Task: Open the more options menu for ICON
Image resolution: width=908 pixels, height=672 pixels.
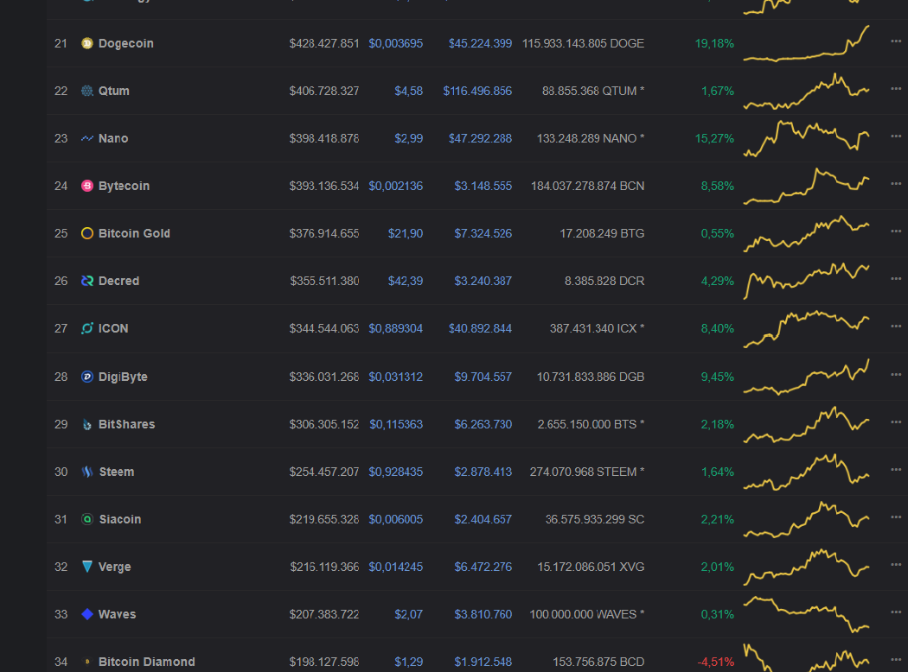Action: (x=896, y=326)
